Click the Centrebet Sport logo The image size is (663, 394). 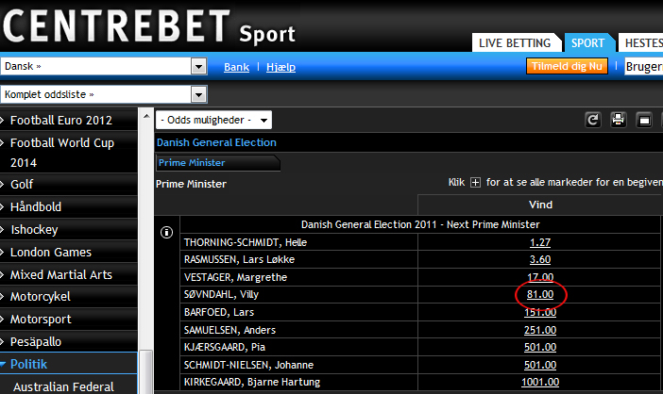149,27
